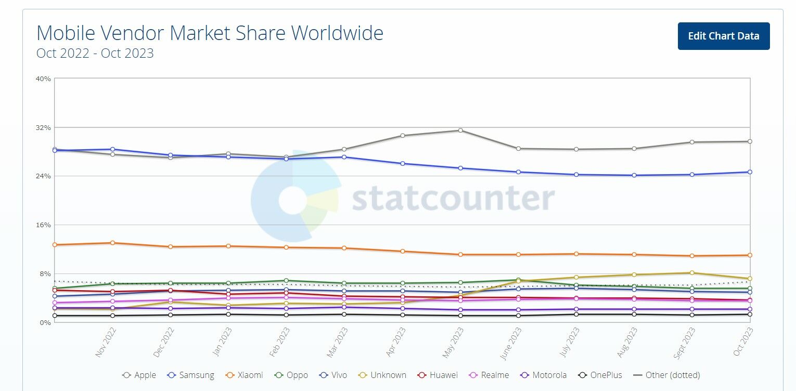Hide the Samsung line via legend

point(191,375)
